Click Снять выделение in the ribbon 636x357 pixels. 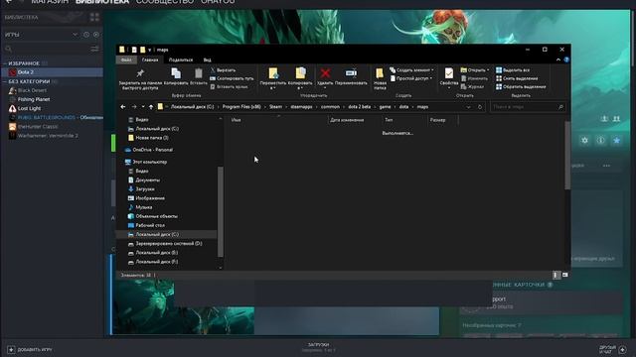[517, 78]
